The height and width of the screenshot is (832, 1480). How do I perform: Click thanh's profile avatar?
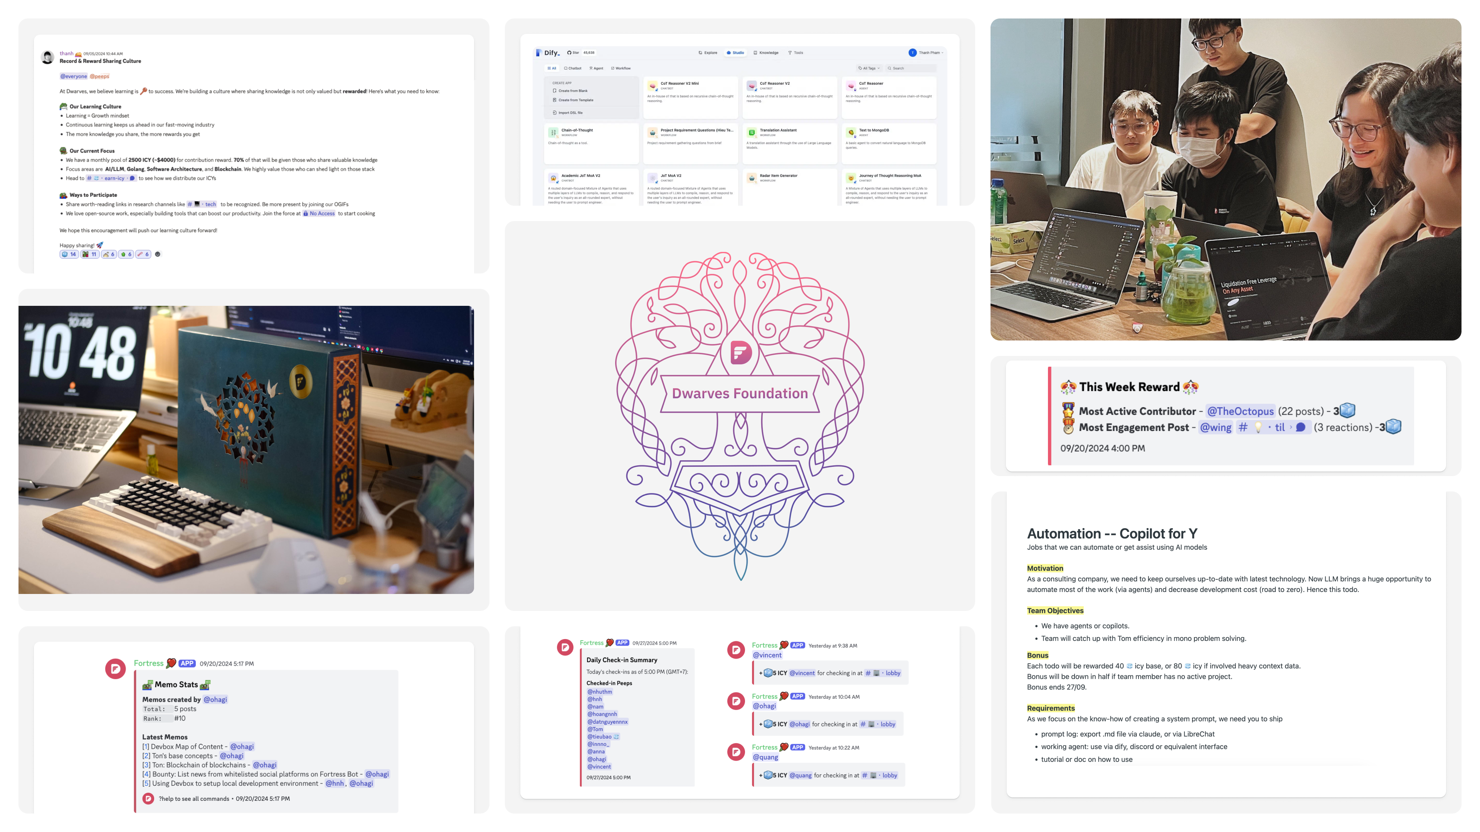48,57
